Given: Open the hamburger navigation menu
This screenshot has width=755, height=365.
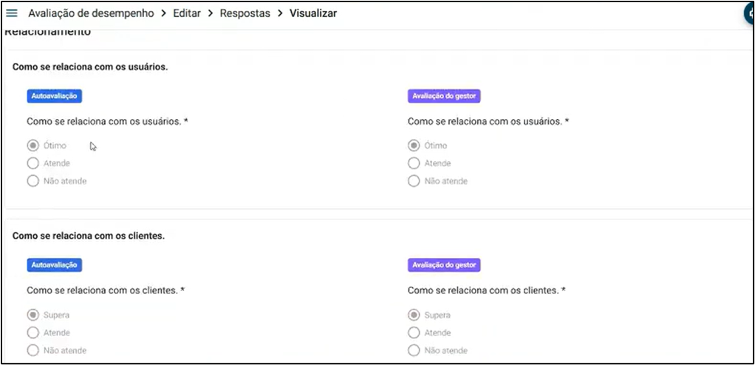Looking at the screenshot, I should pyautogui.click(x=12, y=13).
